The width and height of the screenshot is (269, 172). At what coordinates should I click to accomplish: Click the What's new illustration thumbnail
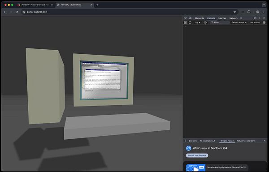195,168
